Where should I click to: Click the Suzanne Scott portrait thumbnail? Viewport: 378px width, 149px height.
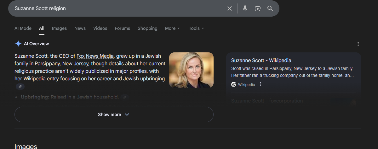pos(191,70)
